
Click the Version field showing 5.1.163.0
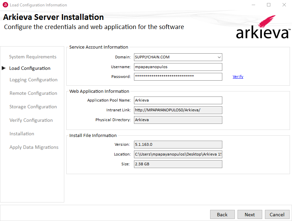[x=178, y=144]
